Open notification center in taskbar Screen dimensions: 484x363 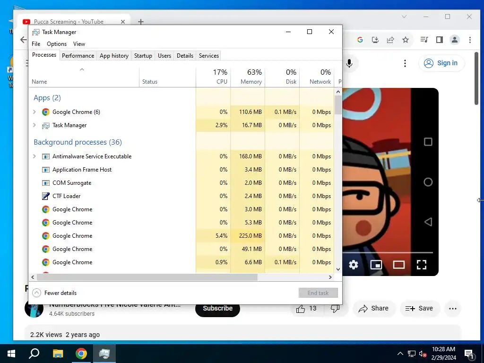469,354
